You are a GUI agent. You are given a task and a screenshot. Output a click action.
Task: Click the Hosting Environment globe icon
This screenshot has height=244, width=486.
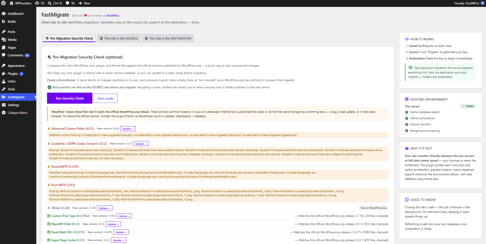(x=407, y=99)
